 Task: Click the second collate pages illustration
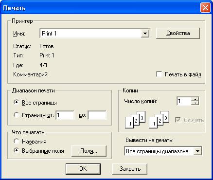pyautogui.click(x=159, y=120)
